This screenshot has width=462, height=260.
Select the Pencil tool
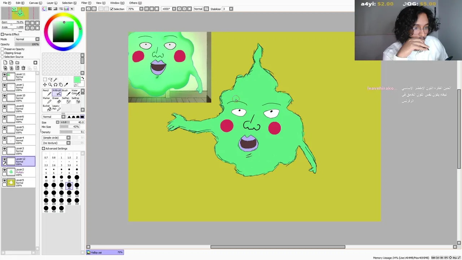46,92
